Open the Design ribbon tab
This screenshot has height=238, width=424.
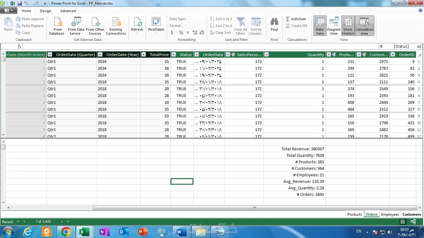tap(46, 11)
